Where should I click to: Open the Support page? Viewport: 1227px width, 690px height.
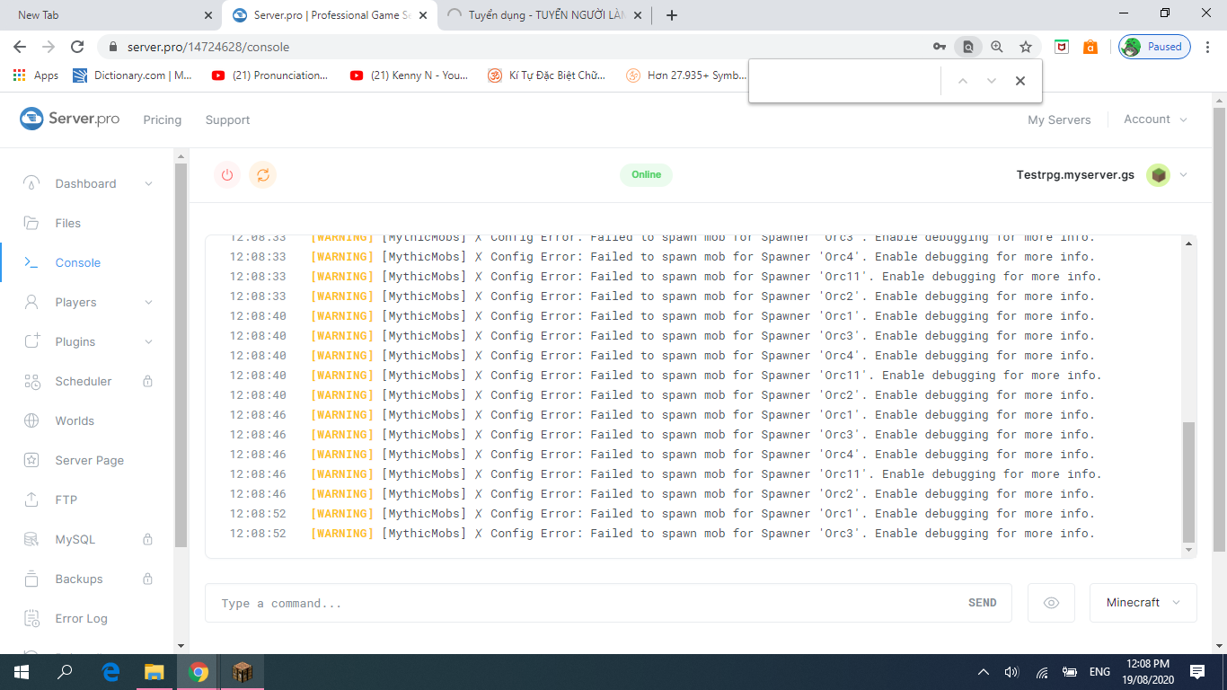[x=227, y=119]
